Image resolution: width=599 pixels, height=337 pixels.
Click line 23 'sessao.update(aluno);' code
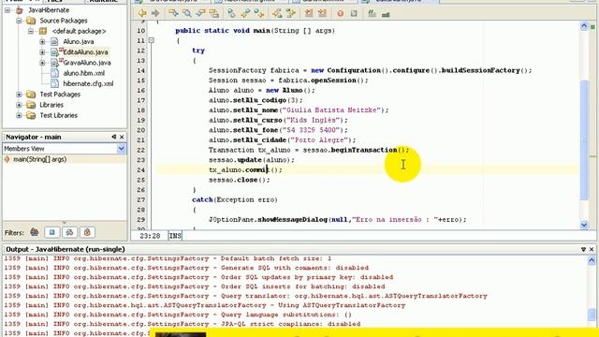point(252,160)
